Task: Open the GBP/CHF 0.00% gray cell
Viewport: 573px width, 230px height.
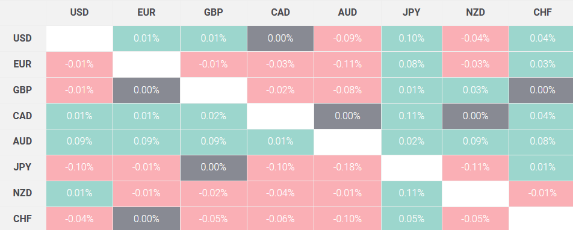Action: pyautogui.click(x=542, y=90)
